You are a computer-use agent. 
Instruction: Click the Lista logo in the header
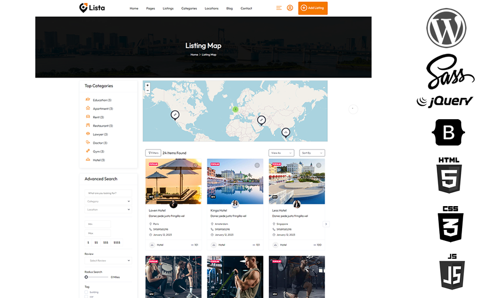[x=92, y=8]
